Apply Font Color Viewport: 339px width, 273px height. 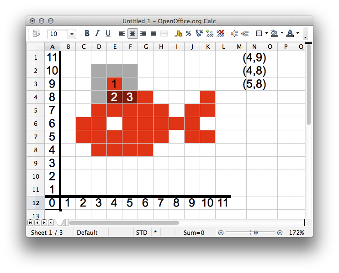click(290, 33)
